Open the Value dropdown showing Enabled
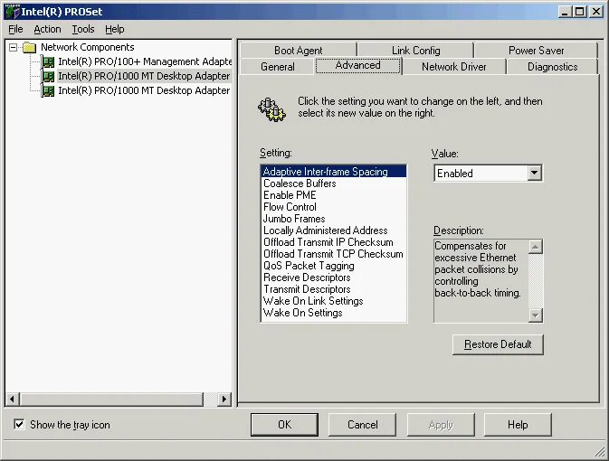The image size is (609, 461). tap(535, 173)
